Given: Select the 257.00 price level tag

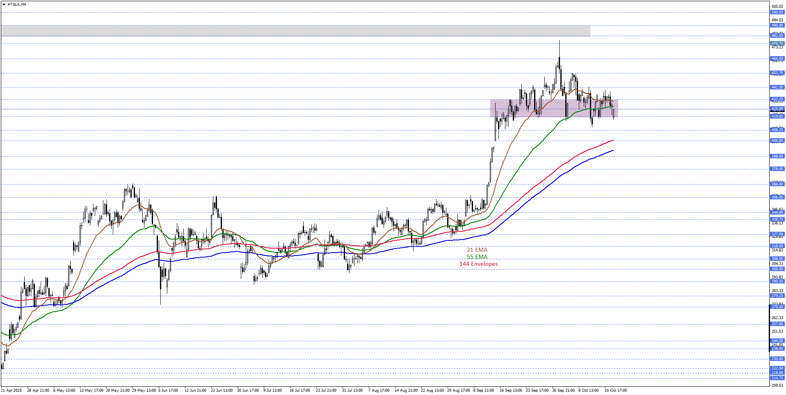Looking at the screenshot, I should (777, 324).
